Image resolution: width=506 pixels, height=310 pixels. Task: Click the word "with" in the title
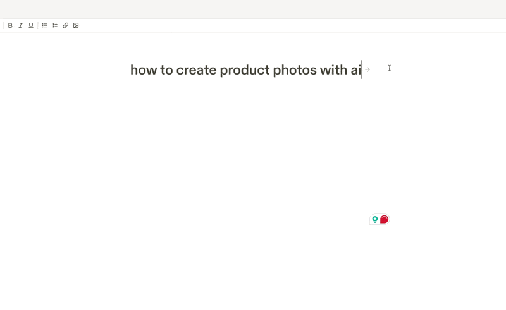point(333,70)
